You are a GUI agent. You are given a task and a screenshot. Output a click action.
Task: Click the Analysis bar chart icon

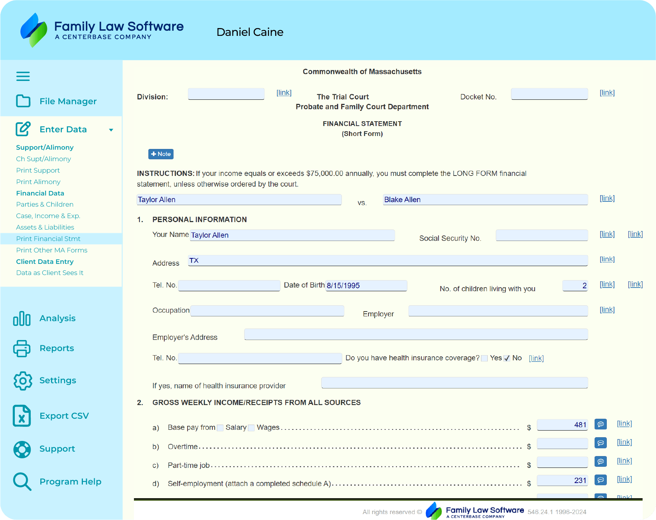coord(22,318)
